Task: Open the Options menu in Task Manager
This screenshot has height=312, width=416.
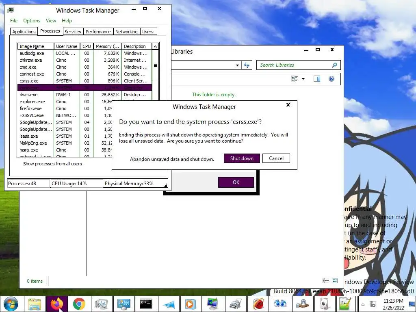Action: click(x=32, y=21)
